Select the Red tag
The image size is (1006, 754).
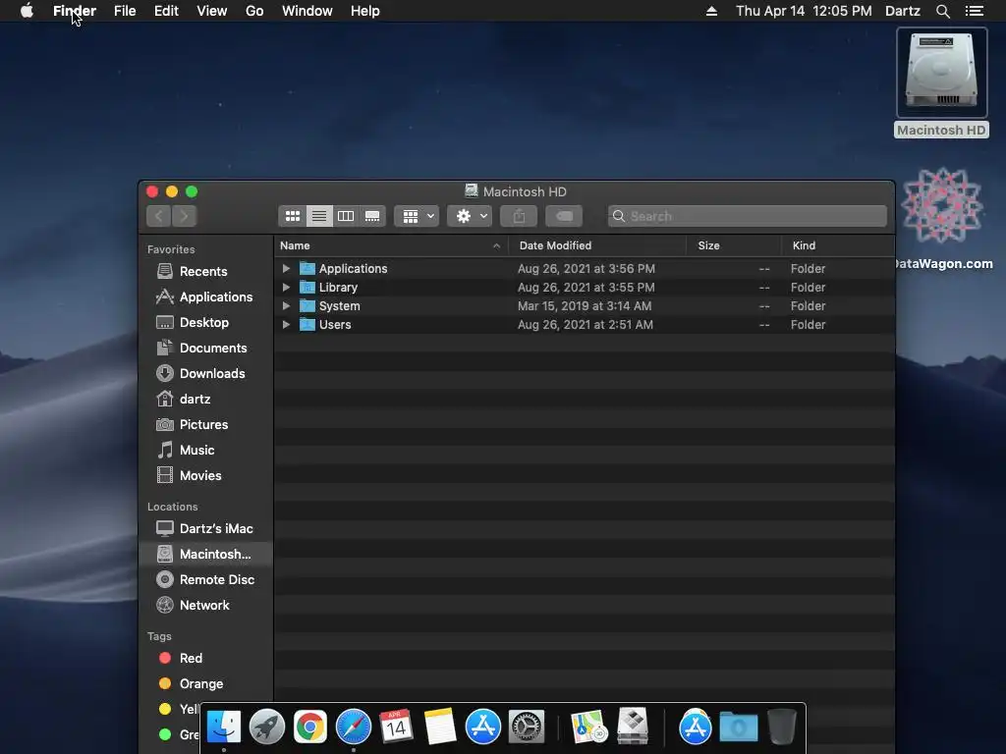pos(206,658)
